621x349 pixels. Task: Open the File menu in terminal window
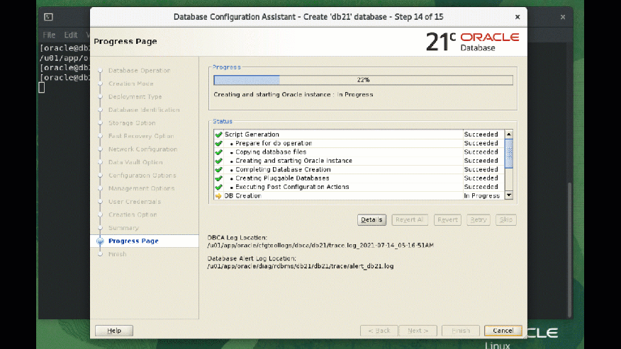click(49, 35)
